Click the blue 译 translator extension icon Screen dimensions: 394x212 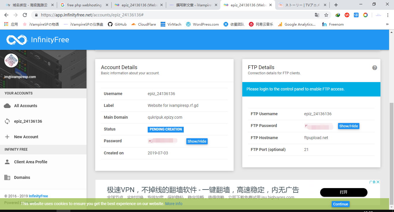356,15
